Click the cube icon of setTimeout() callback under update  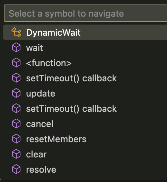point(16,108)
